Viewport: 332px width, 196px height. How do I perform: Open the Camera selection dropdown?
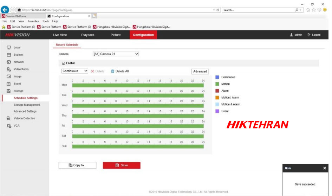116,54
